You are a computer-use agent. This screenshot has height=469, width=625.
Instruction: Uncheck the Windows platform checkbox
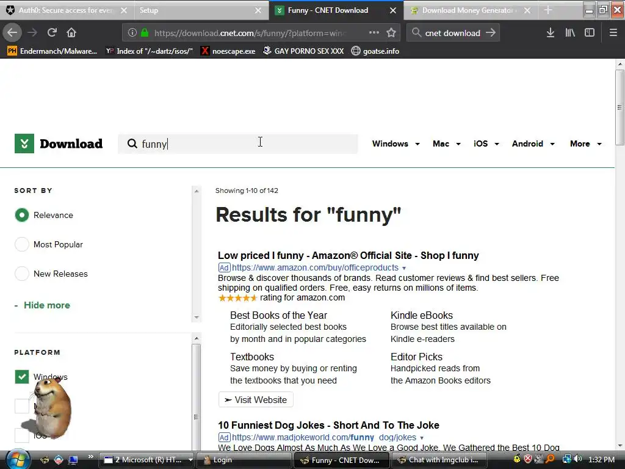[x=22, y=376]
